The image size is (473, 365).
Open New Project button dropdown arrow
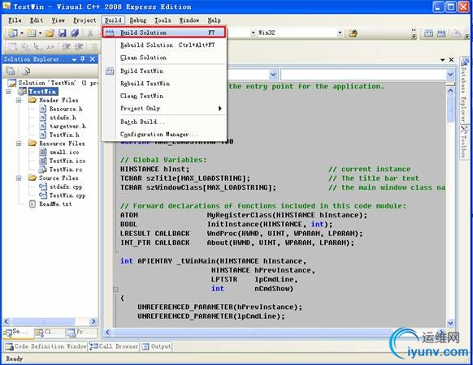21,32
